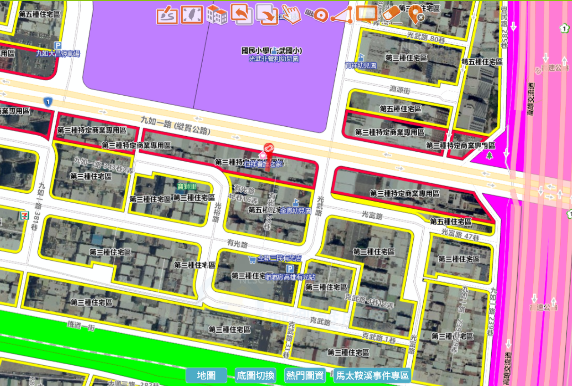Click the buildings icon in toolbar

click(217, 15)
